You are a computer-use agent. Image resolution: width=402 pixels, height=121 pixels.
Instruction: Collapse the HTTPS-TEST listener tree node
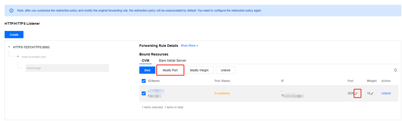coord(9,47)
